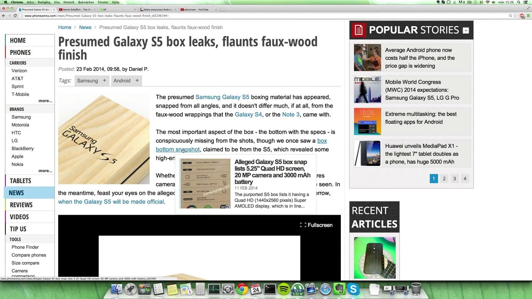Viewport: 532px width, 299px height.
Task: Click the address bar URL field
Action: [x=266, y=16]
